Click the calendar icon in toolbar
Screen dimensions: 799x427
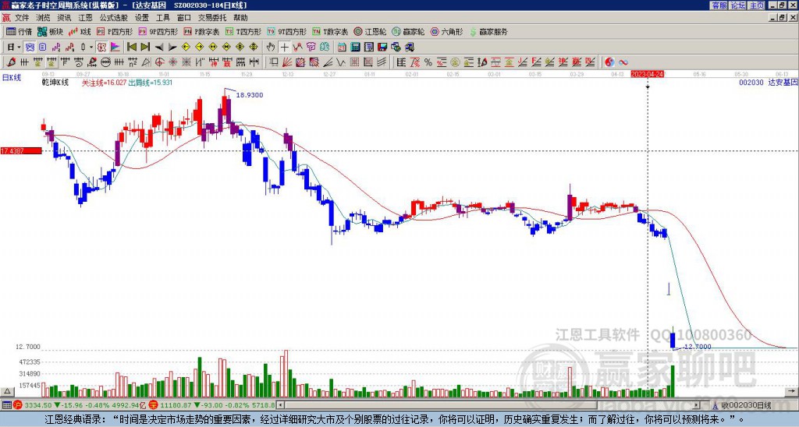point(342,47)
